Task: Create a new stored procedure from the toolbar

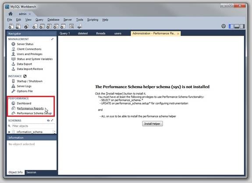Action: (56, 26)
